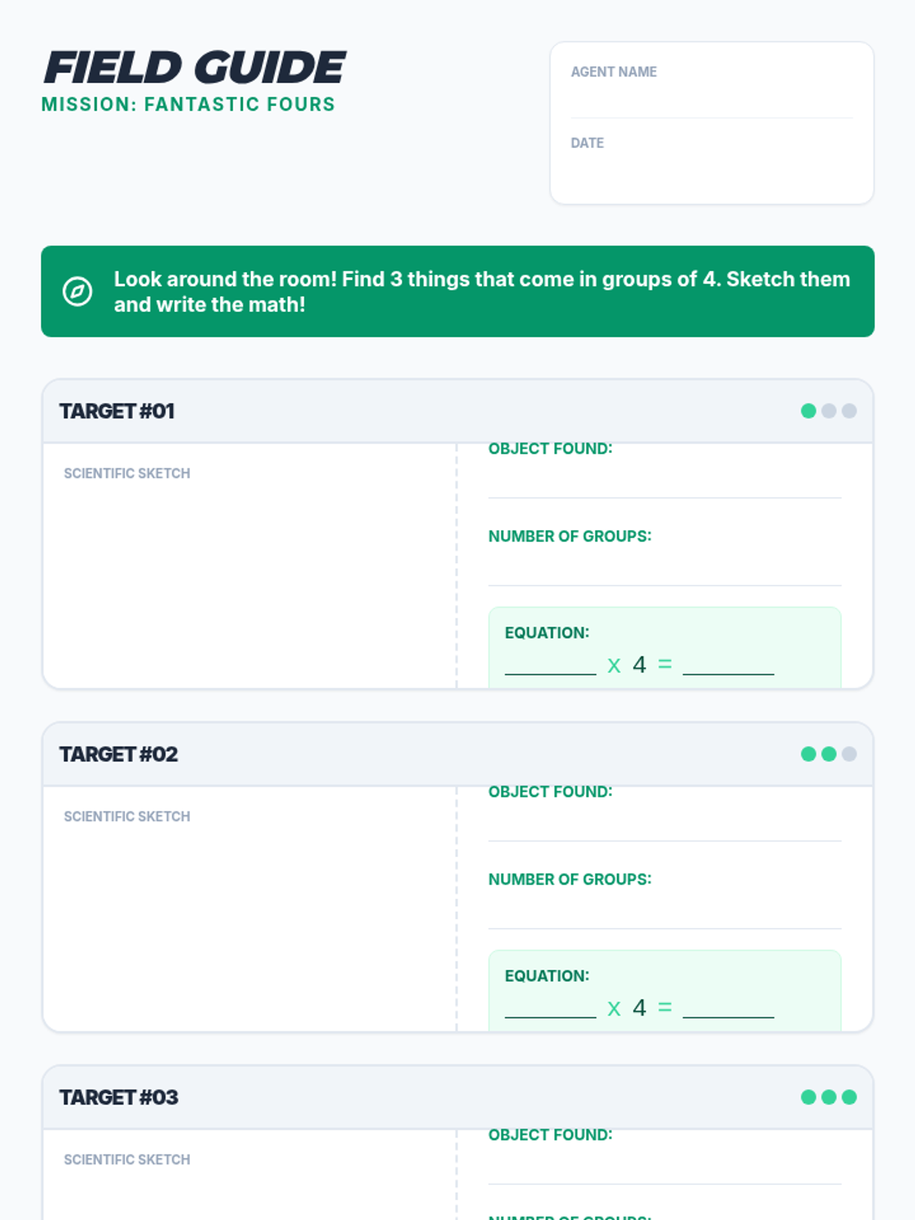Click answer blank in Target #02 equation
This screenshot has width=915, height=1220.
728,1006
